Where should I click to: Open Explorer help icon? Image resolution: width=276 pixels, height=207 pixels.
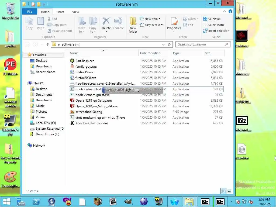click(230, 11)
